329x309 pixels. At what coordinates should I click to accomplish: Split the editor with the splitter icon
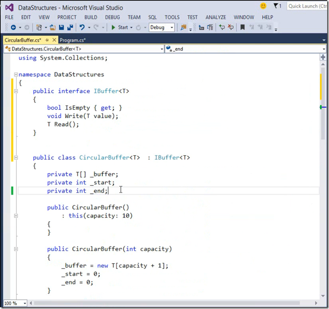[x=323, y=57]
